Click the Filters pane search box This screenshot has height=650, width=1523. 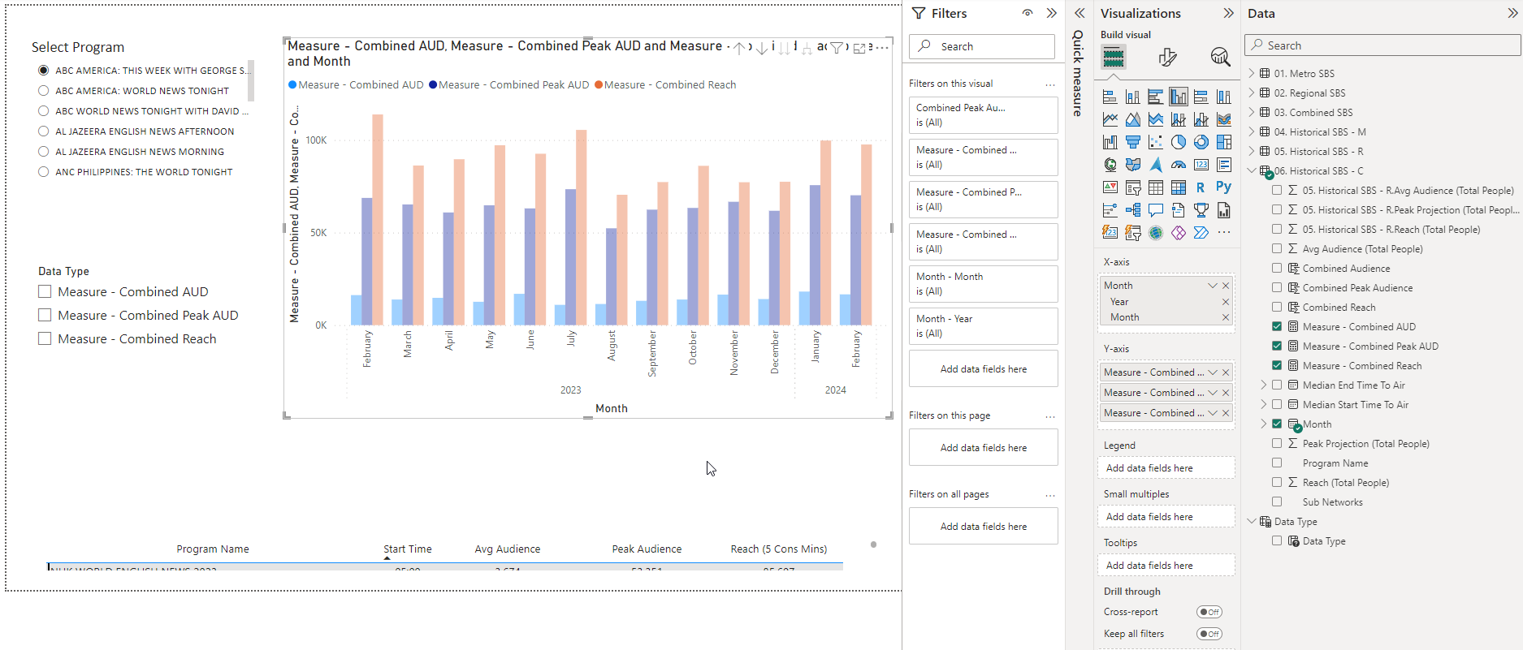(x=982, y=46)
